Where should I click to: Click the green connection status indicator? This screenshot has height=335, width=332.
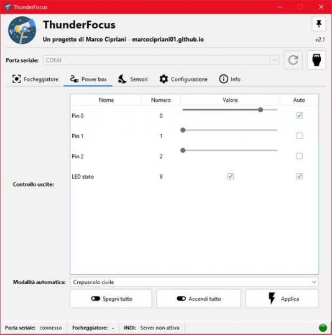[323, 328]
